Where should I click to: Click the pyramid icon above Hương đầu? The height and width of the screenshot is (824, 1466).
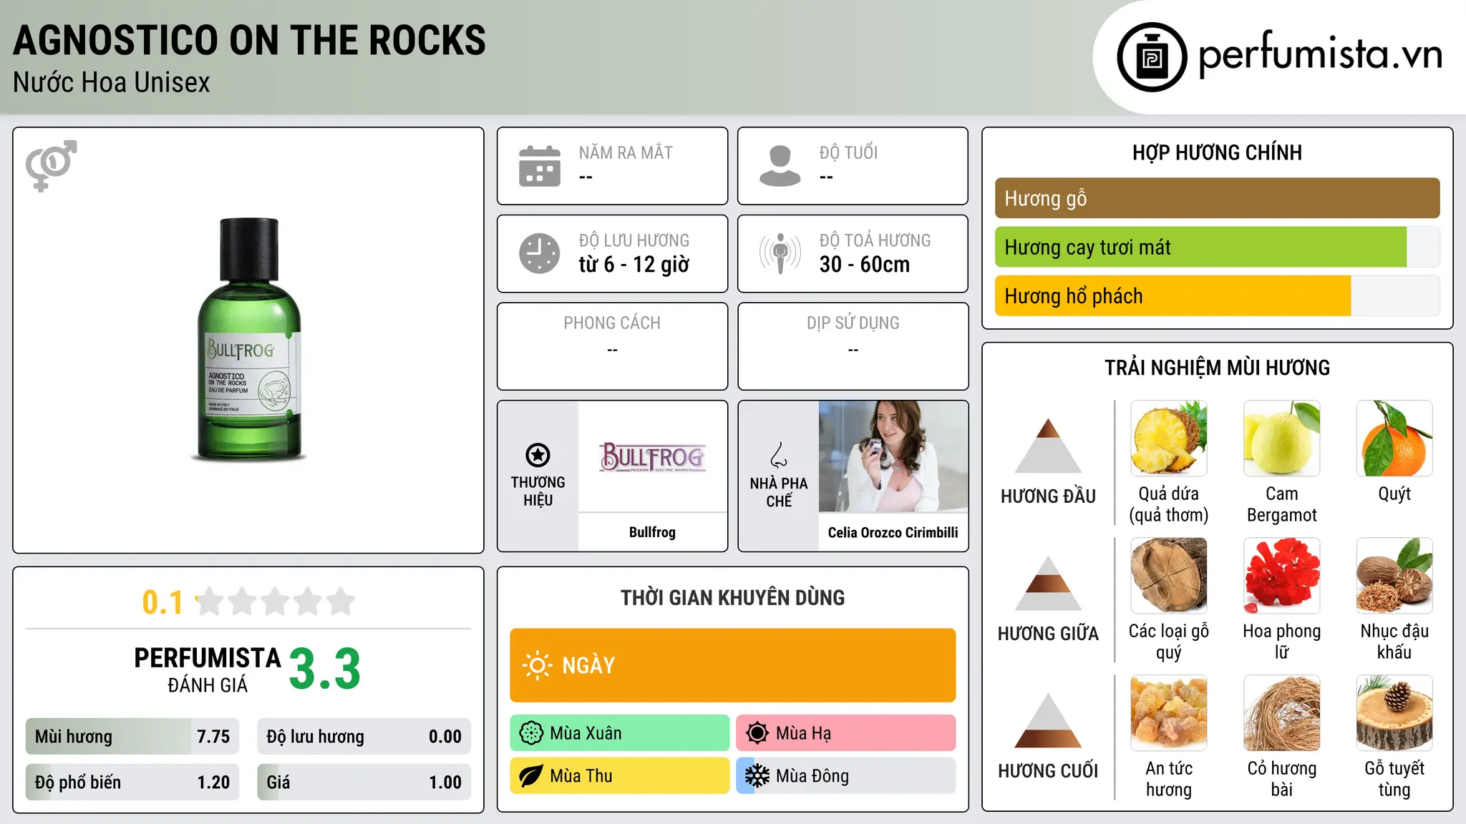1048,446
